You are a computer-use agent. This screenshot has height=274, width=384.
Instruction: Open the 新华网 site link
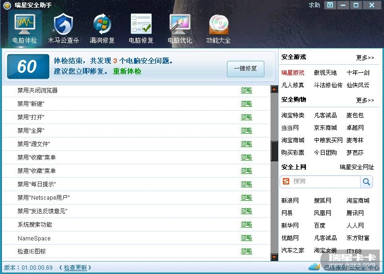pos(290,226)
